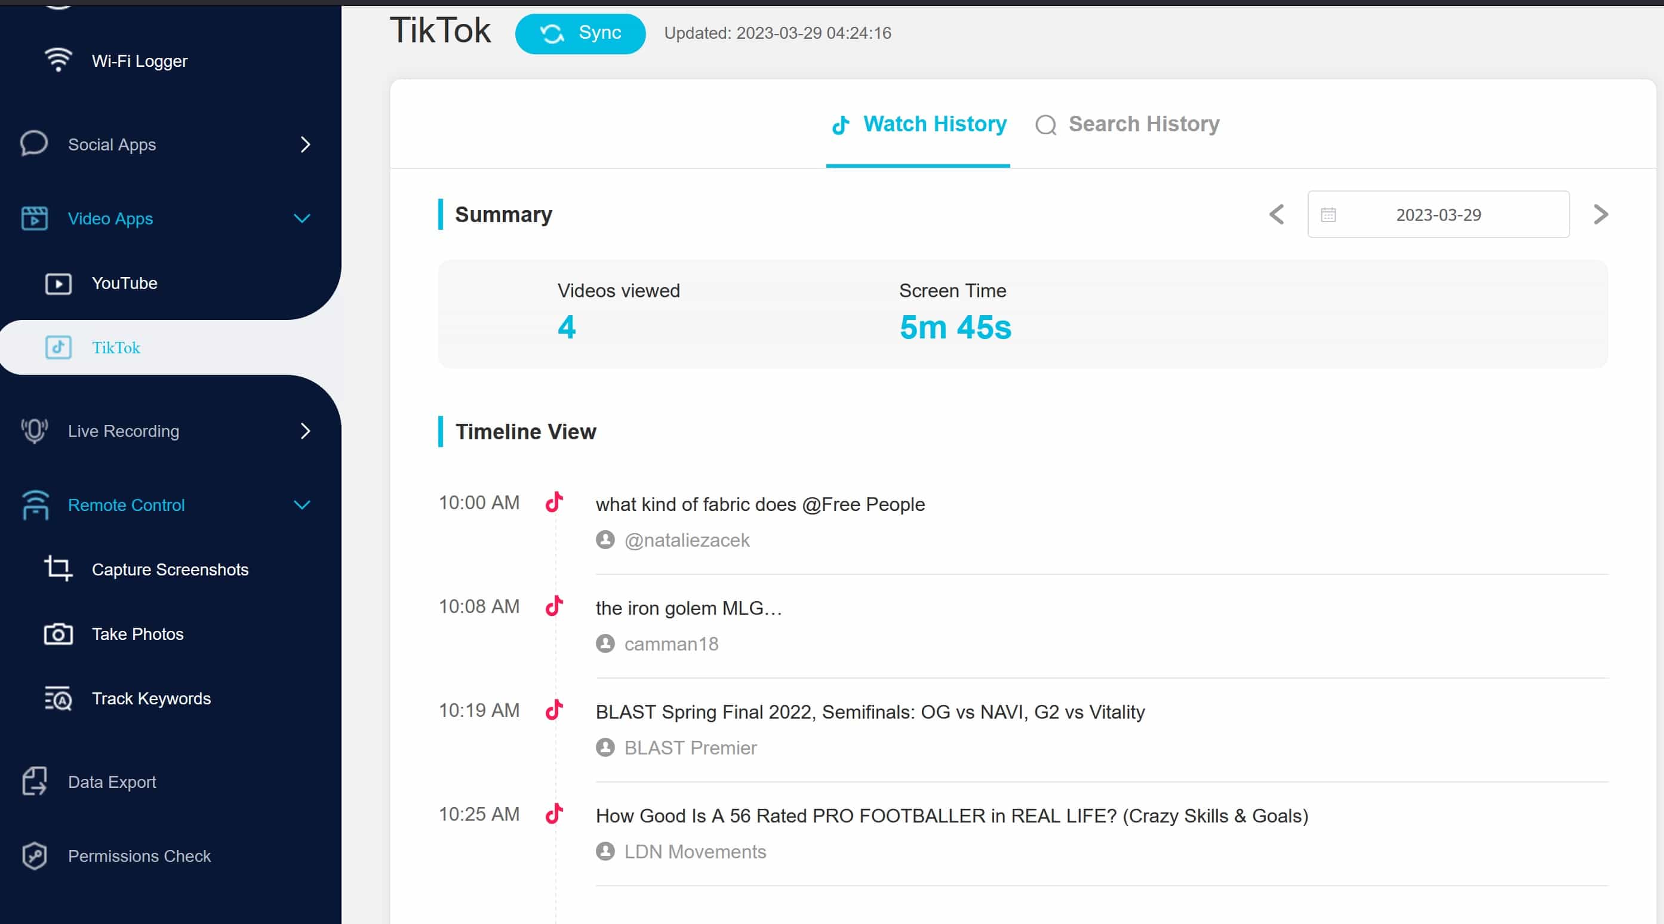The image size is (1664, 924).
Task: Click the Permissions Check shield icon
Action: tap(34, 855)
